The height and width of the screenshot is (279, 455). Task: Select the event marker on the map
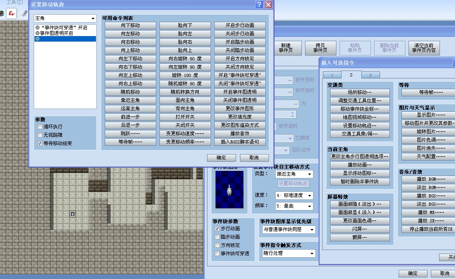(x=73, y=214)
